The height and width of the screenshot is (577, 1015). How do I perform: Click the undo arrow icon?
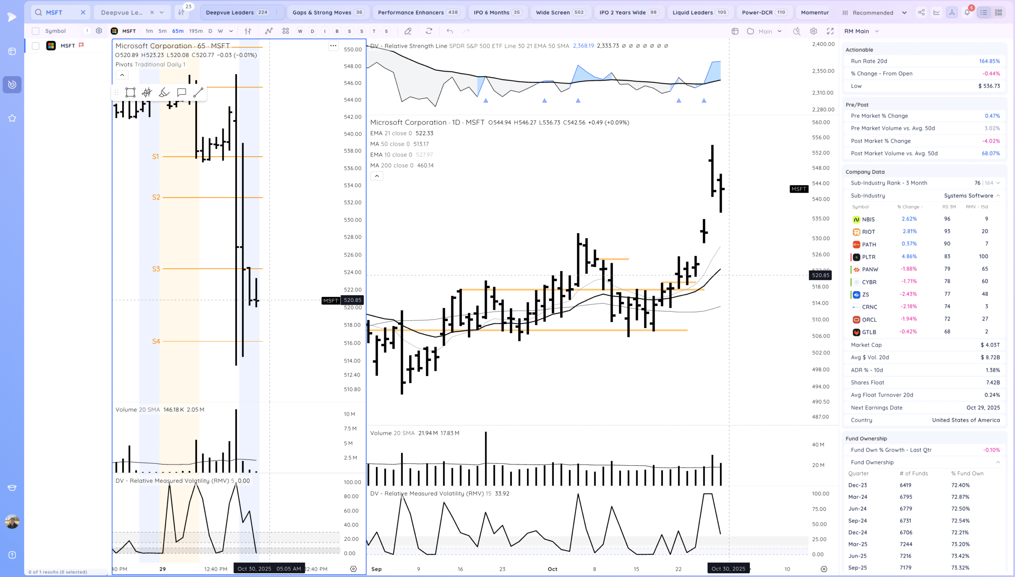click(x=449, y=31)
